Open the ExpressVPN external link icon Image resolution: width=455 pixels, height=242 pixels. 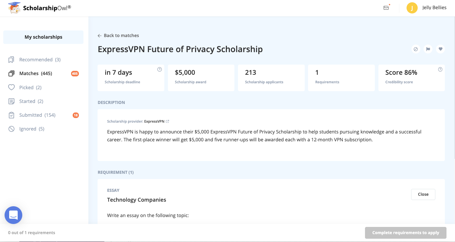tap(168, 121)
